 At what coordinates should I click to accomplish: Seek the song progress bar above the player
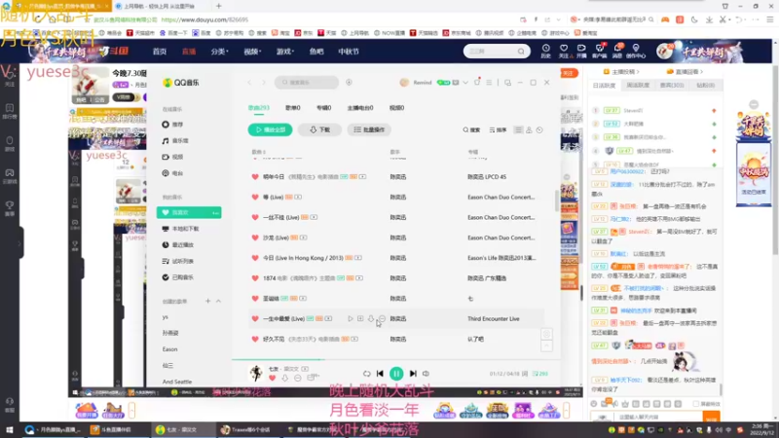click(x=396, y=359)
